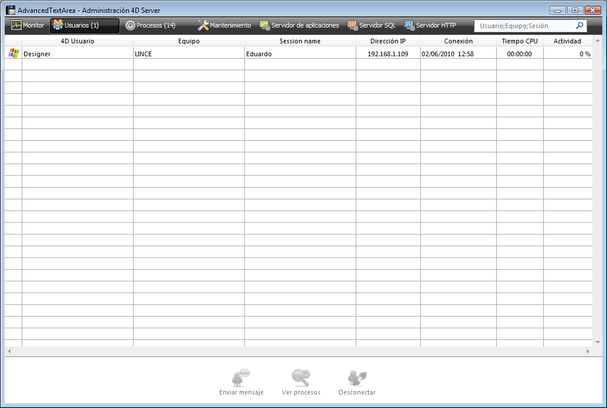This screenshot has width=607, height=408.
Task: Click the APP server icon
Action: click(x=265, y=25)
